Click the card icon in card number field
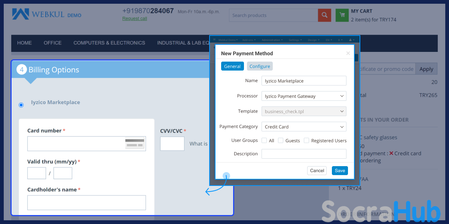 click(135, 143)
